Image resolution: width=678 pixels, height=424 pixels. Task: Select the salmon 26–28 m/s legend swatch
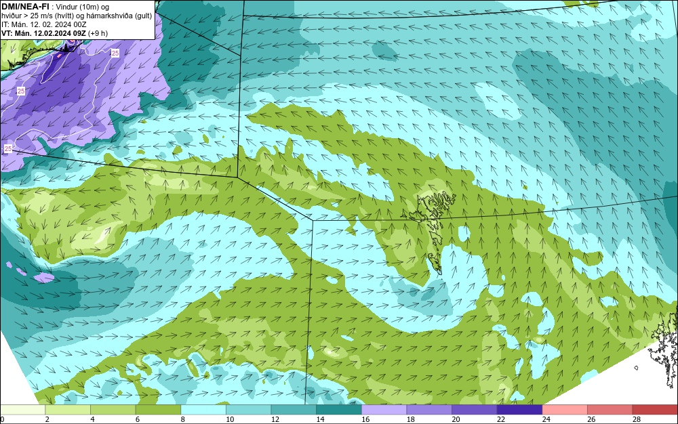click(x=610, y=410)
